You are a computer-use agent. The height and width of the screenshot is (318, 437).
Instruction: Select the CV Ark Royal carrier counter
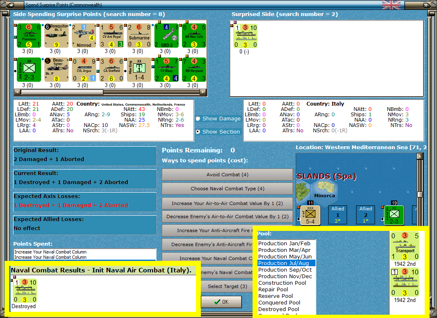coord(111,36)
